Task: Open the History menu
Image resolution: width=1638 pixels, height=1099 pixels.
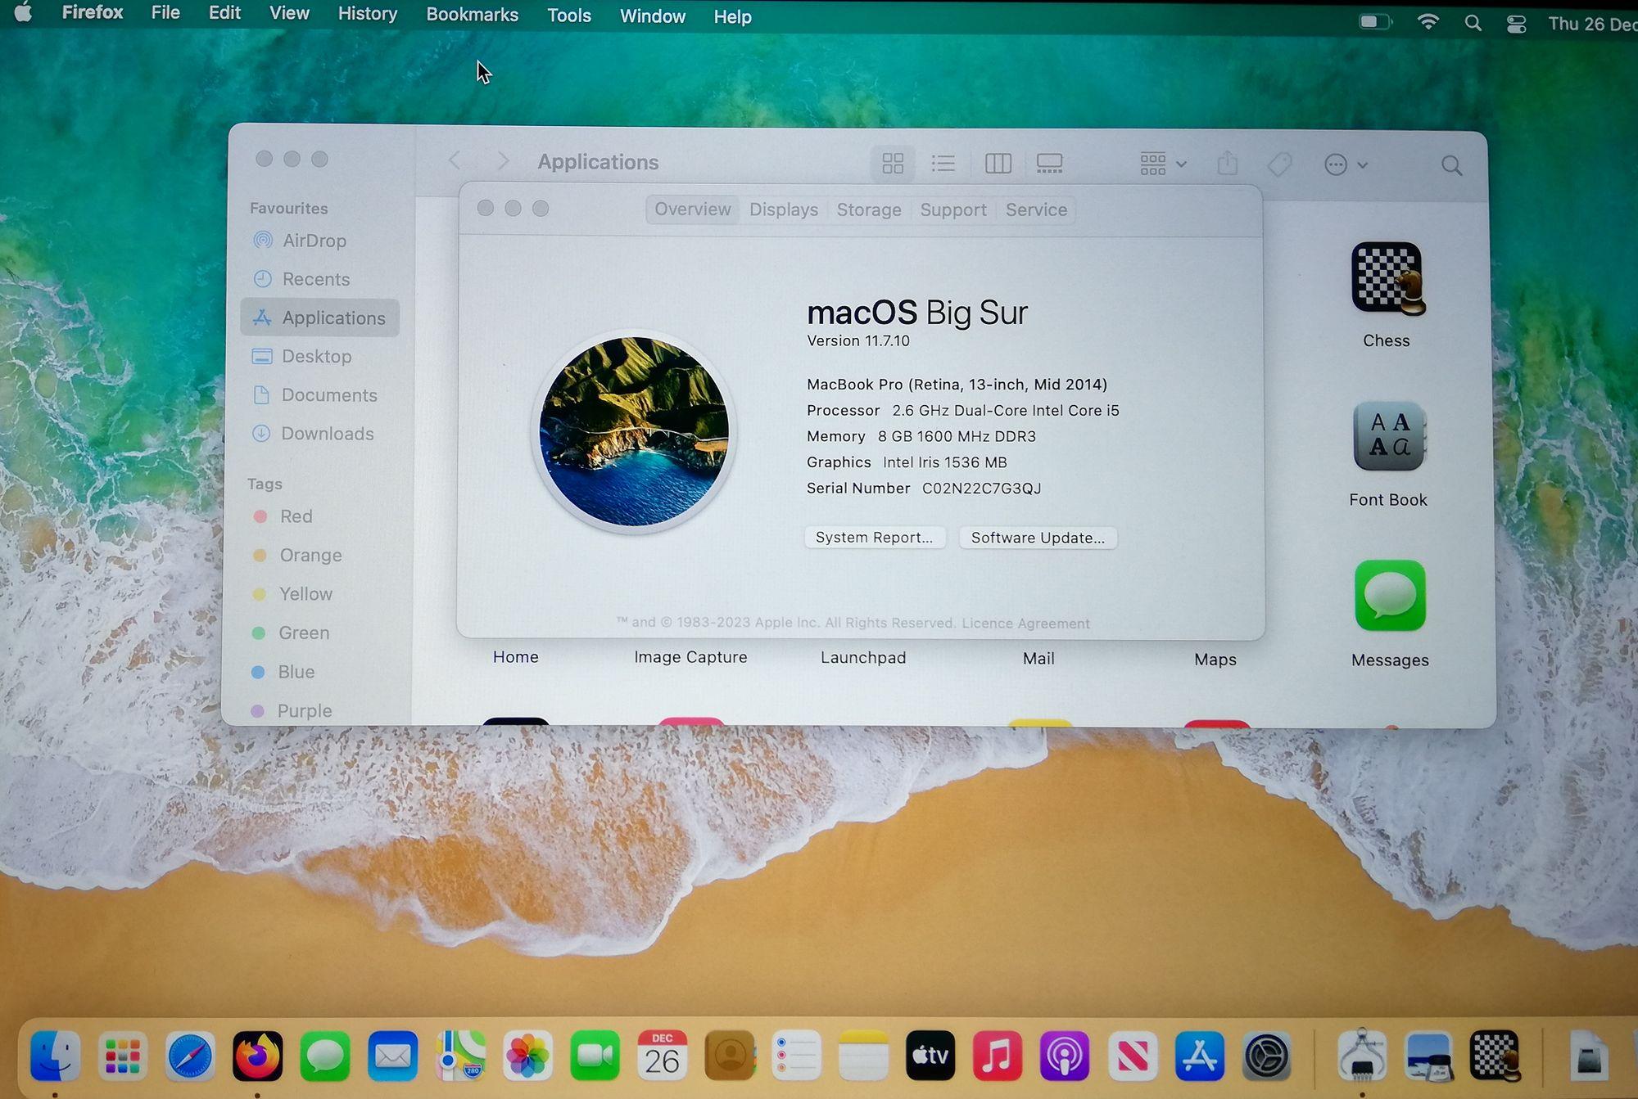Action: click(368, 14)
